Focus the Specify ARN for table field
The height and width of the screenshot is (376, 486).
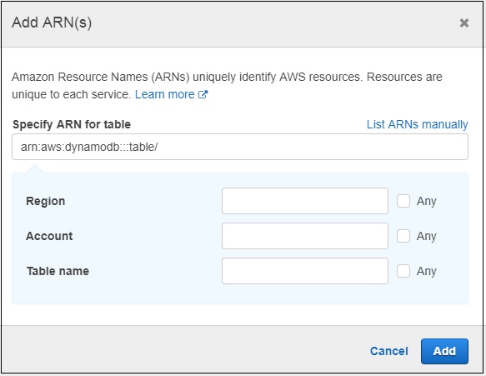point(240,147)
